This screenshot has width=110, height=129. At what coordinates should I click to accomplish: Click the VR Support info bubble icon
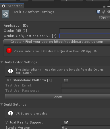(x=10, y=113)
